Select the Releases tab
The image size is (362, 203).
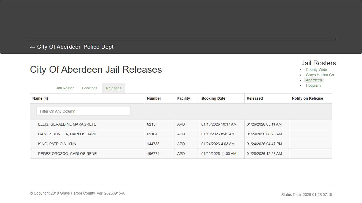point(113,88)
